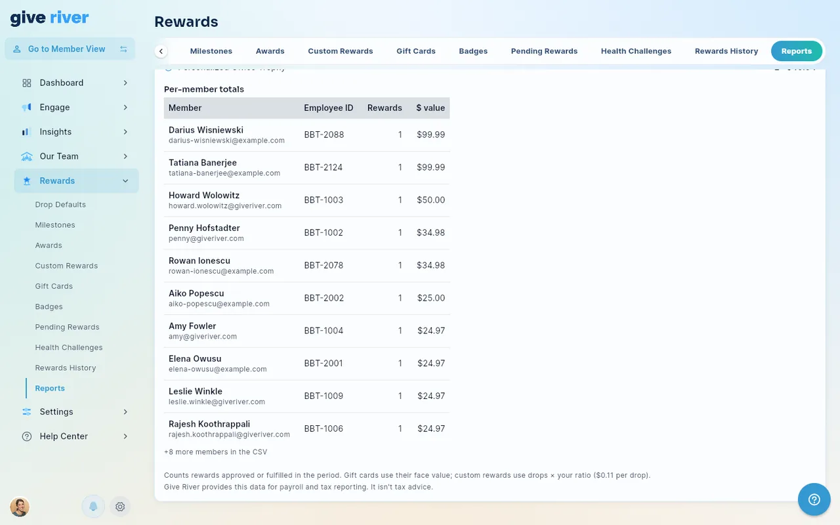Image resolution: width=840 pixels, height=525 pixels.
Task: Go to Member View button
Action: (70, 49)
